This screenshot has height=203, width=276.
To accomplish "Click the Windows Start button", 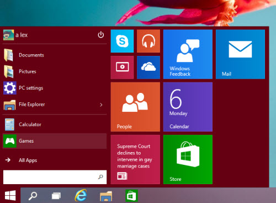I will pyautogui.click(x=10, y=195).
